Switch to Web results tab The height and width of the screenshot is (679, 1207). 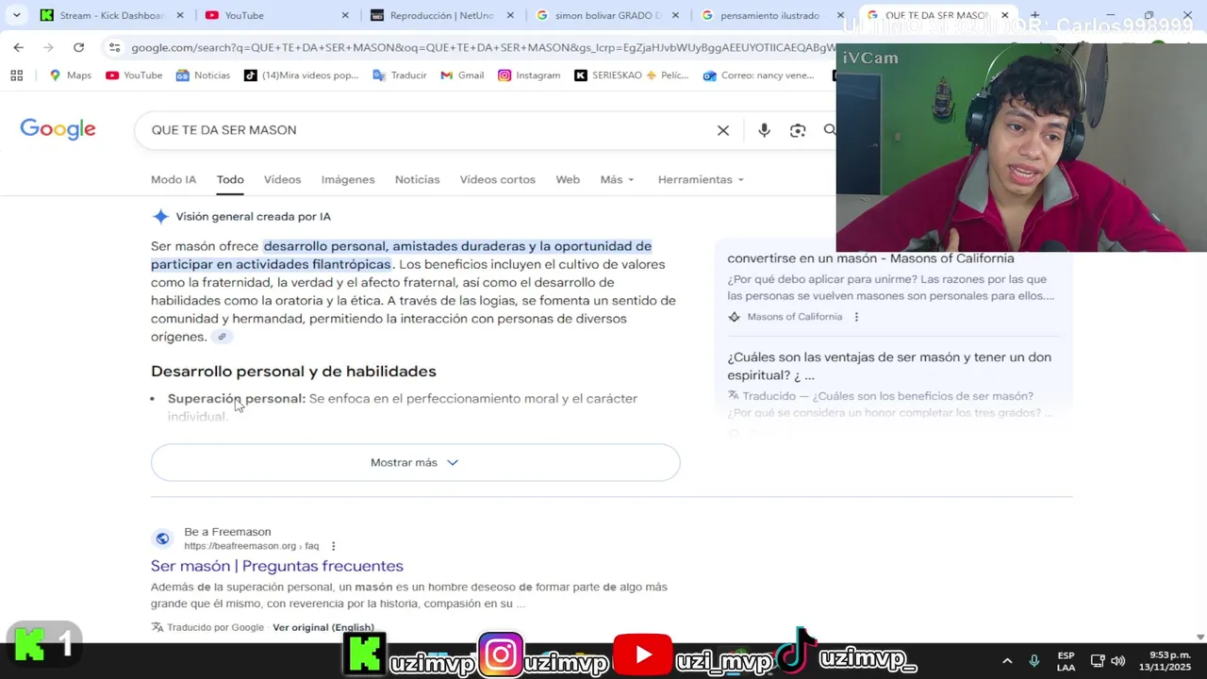pos(568,179)
